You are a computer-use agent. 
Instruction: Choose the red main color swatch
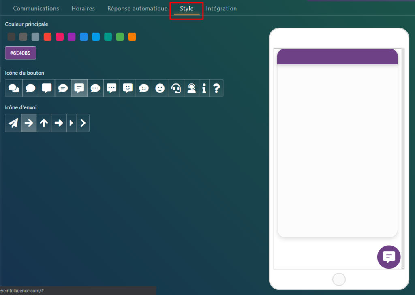(47, 37)
